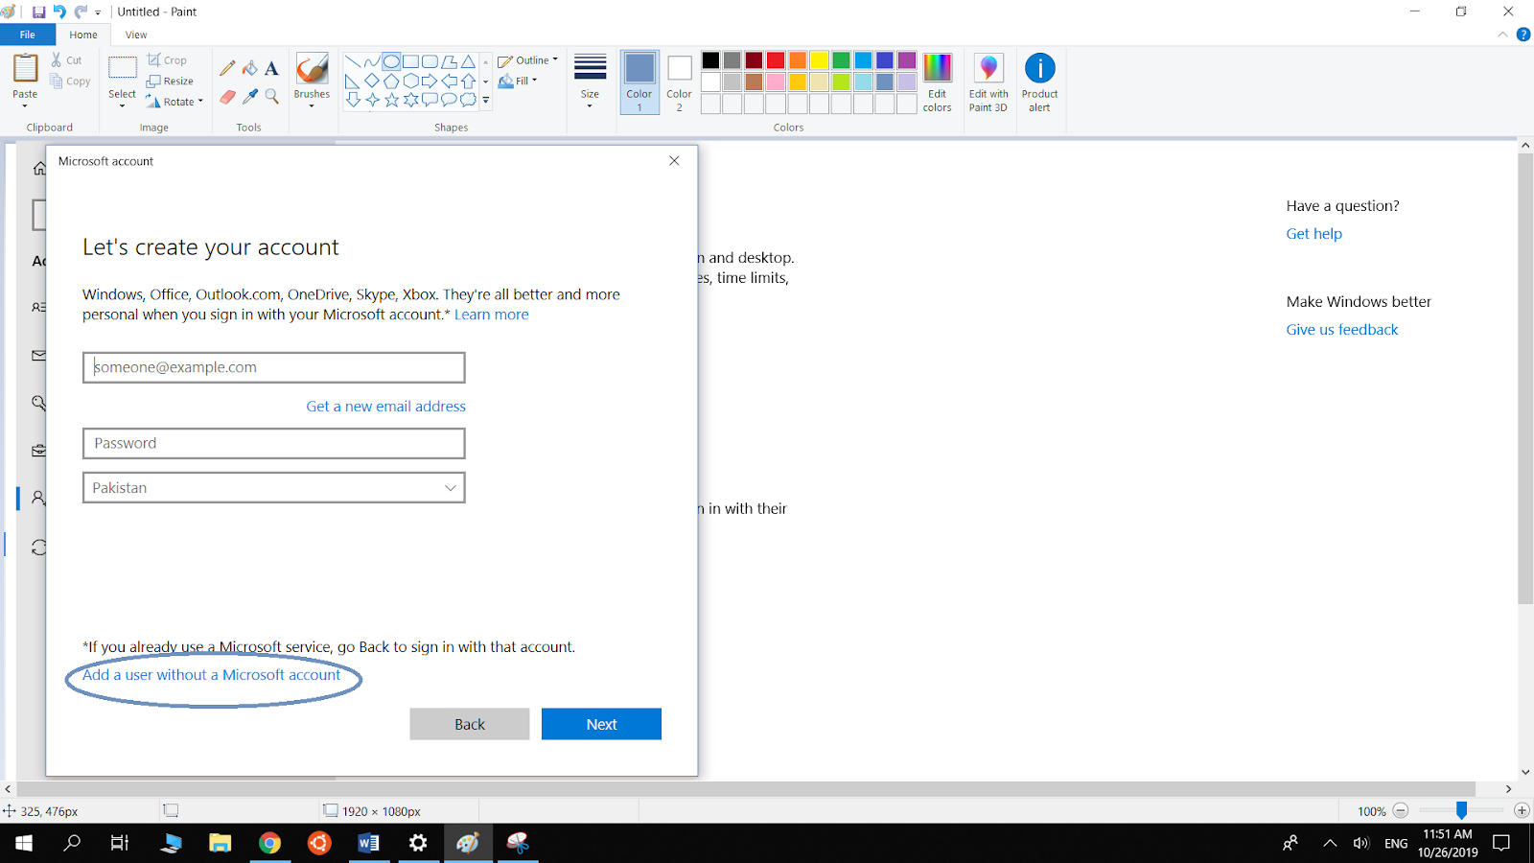Click the email field showing someone@example.com

click(274, 367)
